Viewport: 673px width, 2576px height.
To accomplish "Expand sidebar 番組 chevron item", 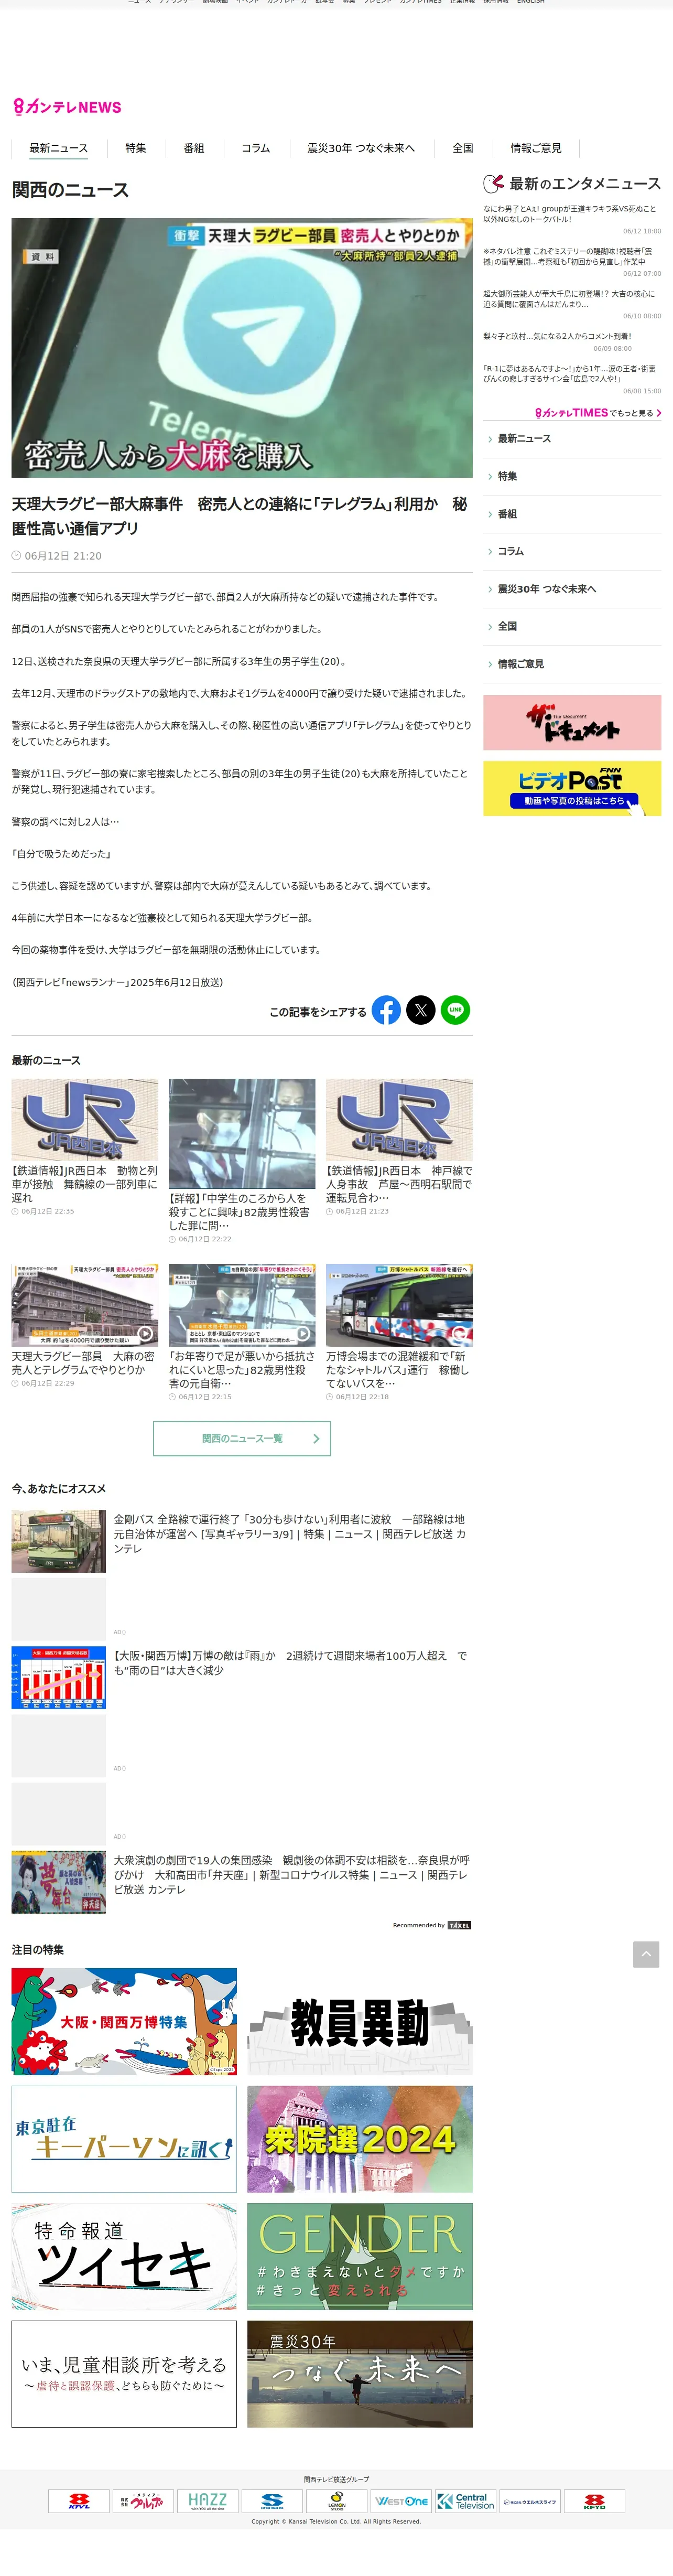I will pos(572,514).
